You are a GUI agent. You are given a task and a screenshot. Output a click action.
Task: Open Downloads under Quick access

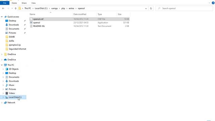point(14,25)
